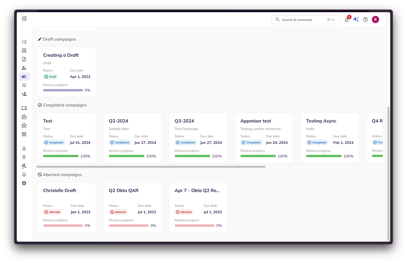
Task: Launch the AI sparkles assistant icon
Action: (356, 20)
